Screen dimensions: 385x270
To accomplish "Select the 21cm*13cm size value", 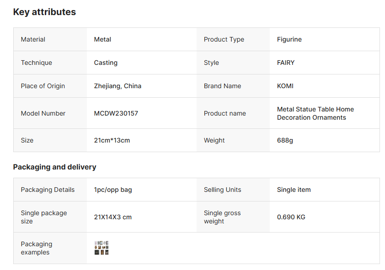I will 112,140.
